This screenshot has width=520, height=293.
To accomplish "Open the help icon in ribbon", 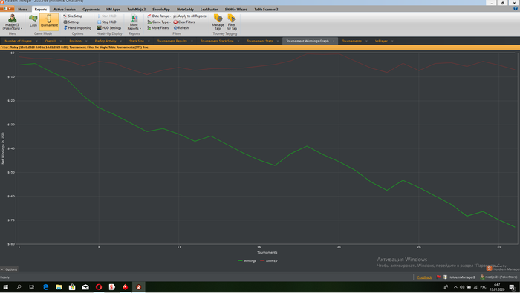I will [x=516, y=9].
